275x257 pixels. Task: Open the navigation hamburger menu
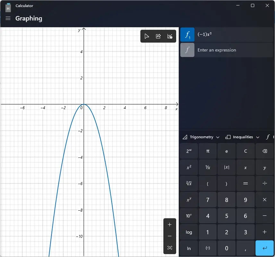click(x=8, y=18)
